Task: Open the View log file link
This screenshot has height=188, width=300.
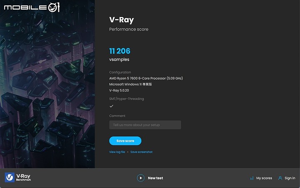Action: pos(117,152)
